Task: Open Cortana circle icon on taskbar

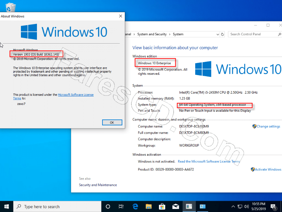Action: [108, 207]
